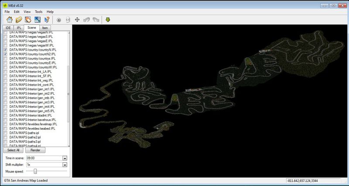This screenshot has height=186, width=349.
Task: Uncheck countryN.IPL checkbox
Action: [x=6, y=50]
